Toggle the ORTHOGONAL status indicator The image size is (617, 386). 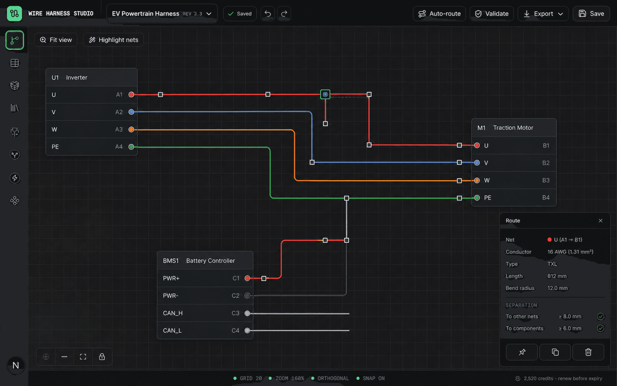pyautogui.click(x=330, y=378)
